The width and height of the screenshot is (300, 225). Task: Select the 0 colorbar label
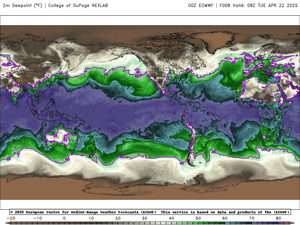[64, 218]
